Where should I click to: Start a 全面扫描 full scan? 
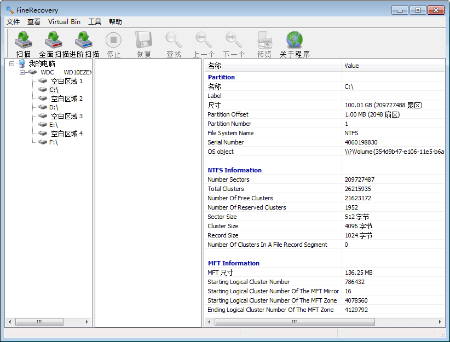click(54, 42)
